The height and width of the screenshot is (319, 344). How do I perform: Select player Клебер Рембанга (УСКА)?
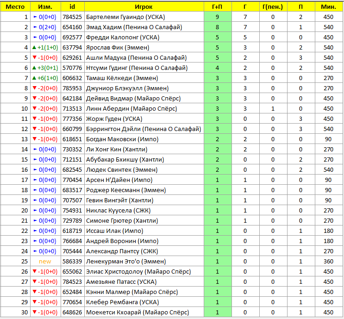pos(122,302)
